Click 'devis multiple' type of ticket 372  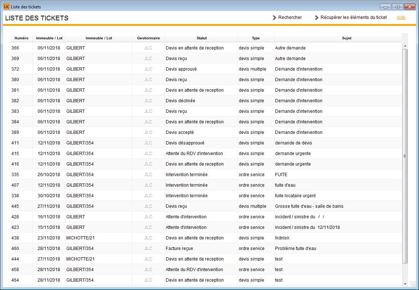pos(252,69)
